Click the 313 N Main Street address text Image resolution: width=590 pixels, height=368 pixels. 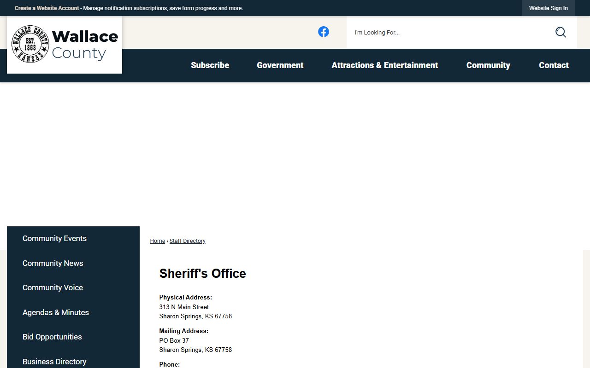[184, 307]
